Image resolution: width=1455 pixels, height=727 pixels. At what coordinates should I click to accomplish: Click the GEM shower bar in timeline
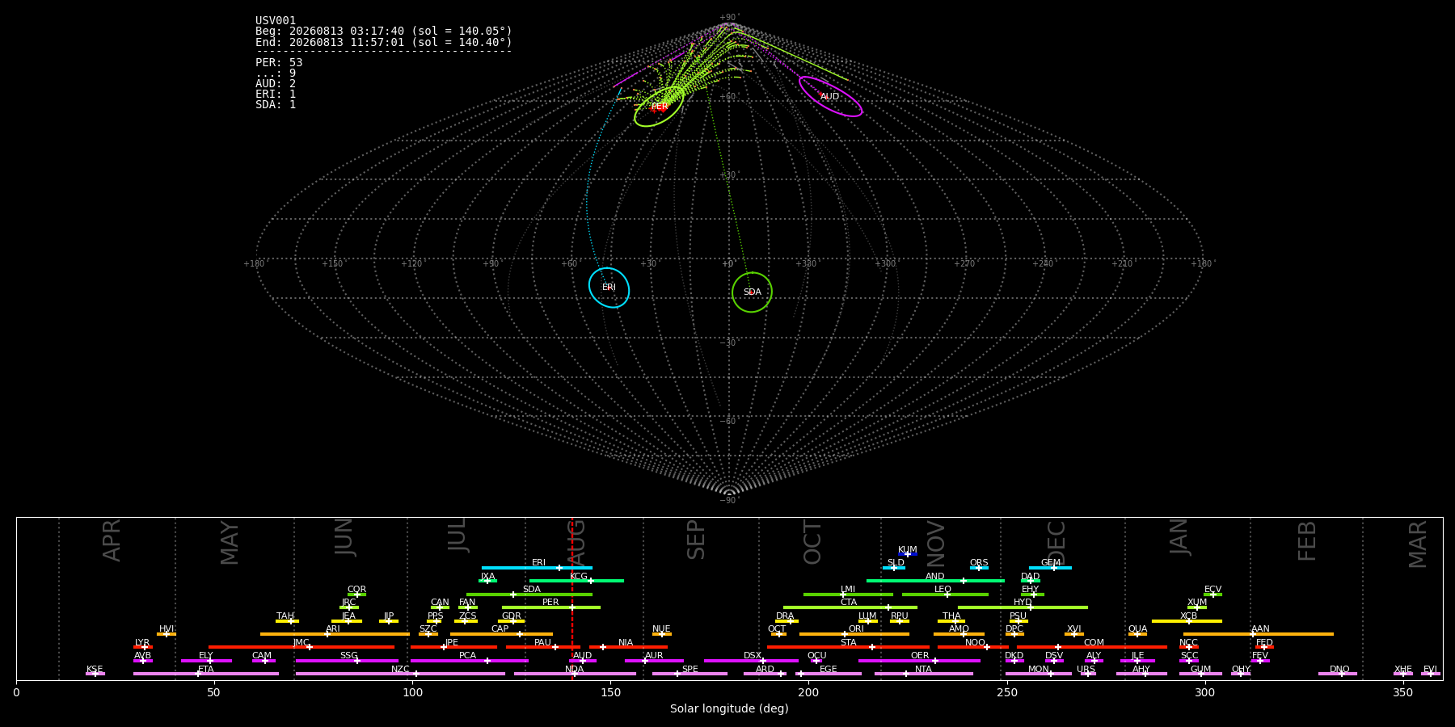(1050, 568)
